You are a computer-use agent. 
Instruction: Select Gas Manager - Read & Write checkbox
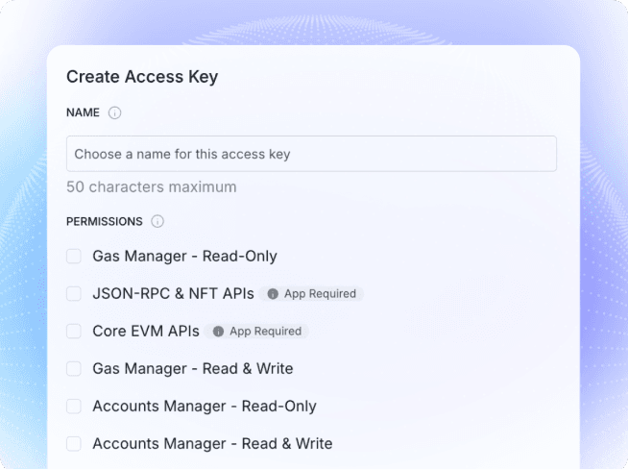click(x=74, y=368)
